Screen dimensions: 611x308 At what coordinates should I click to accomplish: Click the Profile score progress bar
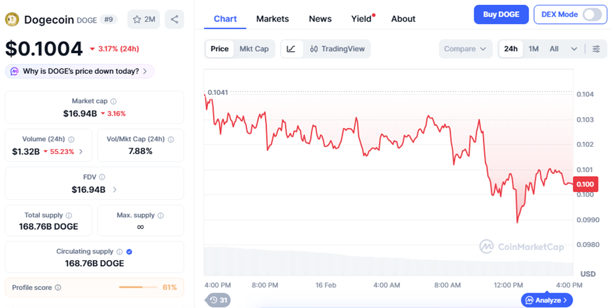(x=138, y=287)
